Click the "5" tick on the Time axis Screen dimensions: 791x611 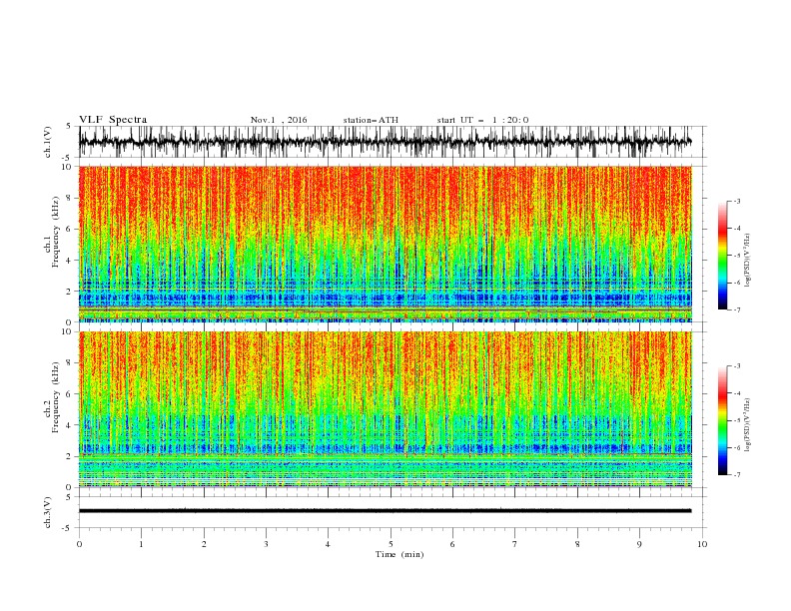click(391, 544)
